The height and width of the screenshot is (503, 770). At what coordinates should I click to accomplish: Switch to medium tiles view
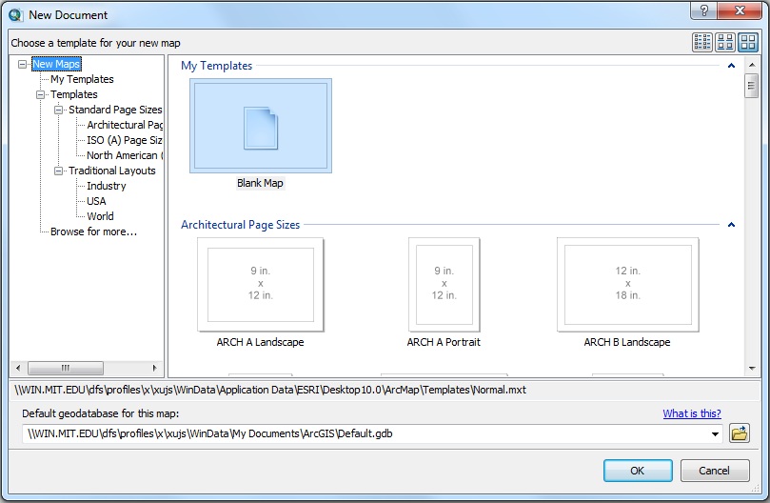pyautogui.click(x=725, y=42)
